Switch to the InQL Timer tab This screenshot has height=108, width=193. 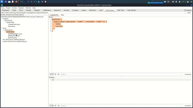pyautogui.click(x=121, y=10)
